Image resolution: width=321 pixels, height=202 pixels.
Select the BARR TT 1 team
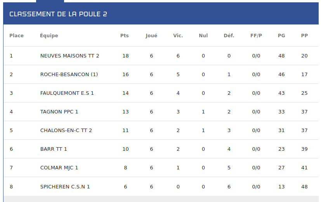54,149
